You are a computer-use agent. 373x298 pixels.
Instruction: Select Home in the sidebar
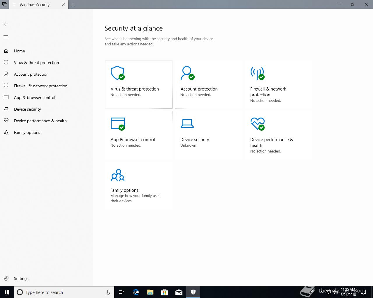[x=19, y=51]
